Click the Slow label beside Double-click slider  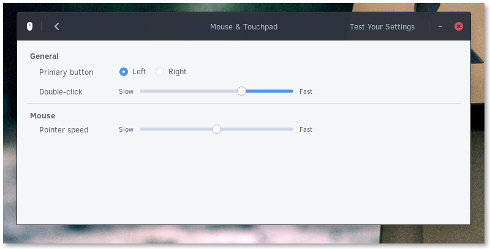pyautogui.click(x=126, y=91)
